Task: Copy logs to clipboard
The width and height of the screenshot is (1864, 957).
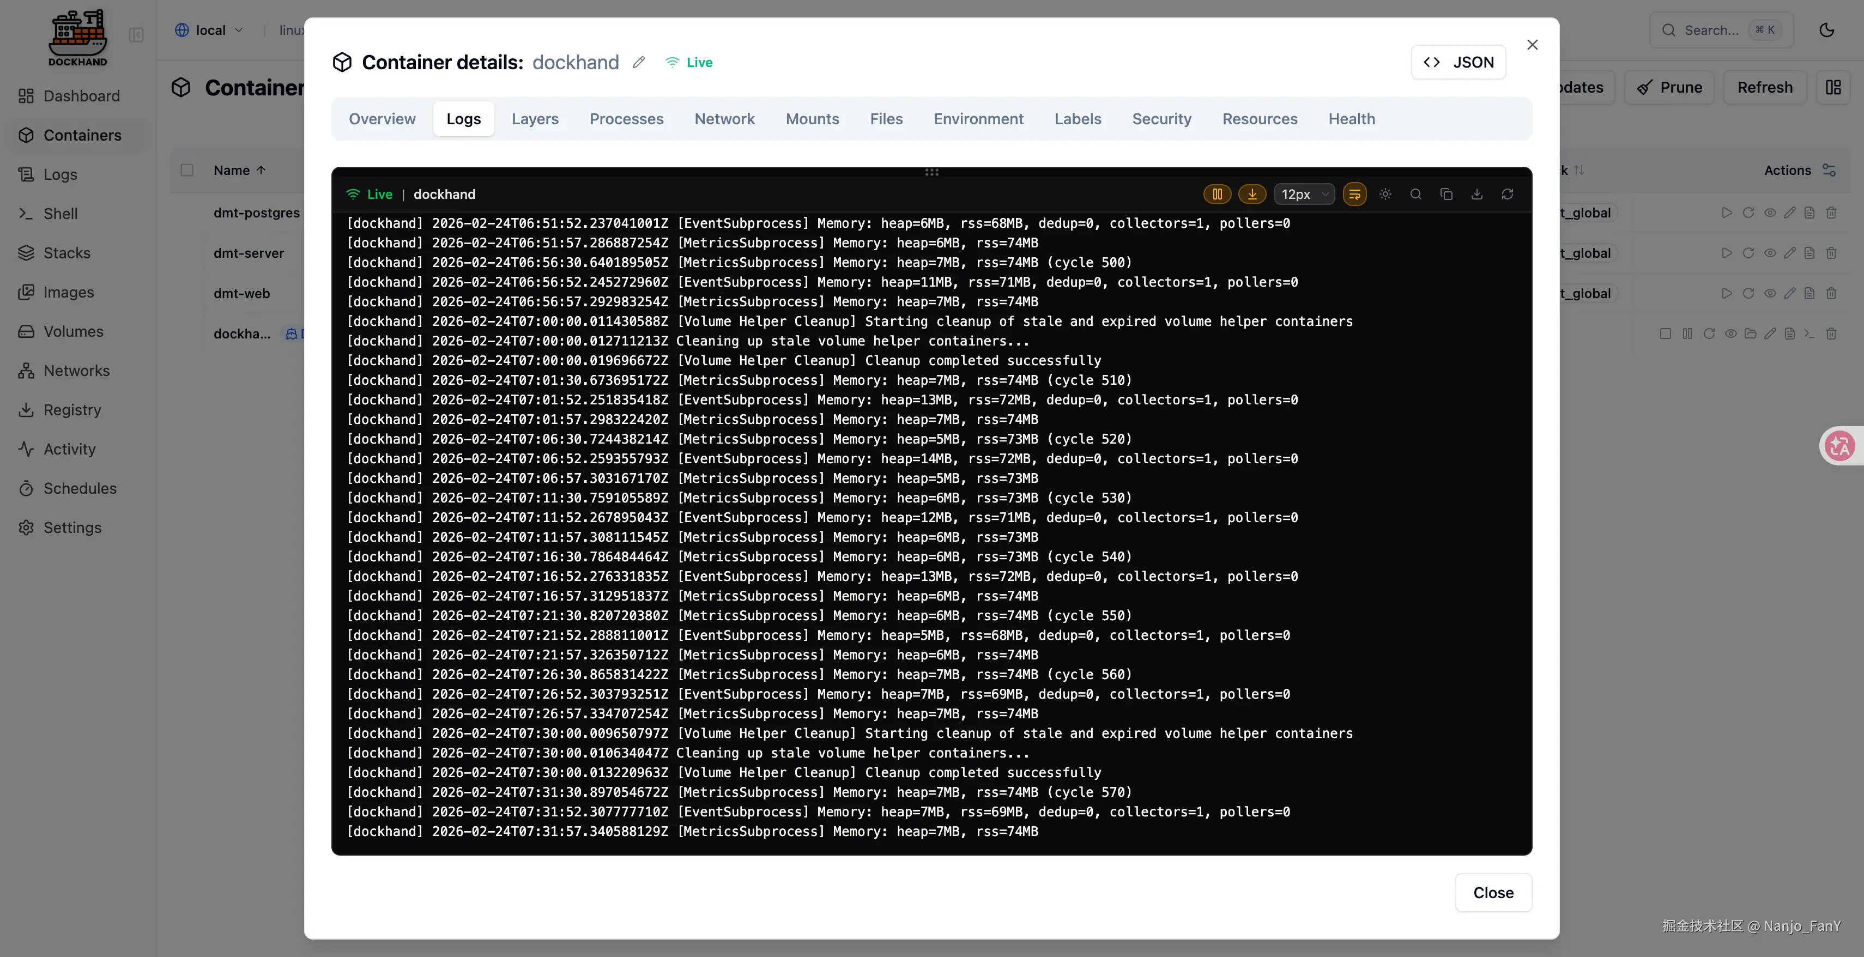Action: point(1446,194)
